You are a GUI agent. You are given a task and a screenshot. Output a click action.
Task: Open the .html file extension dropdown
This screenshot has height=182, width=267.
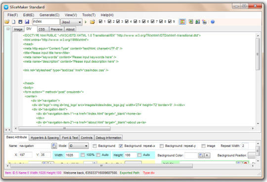click(x=71, y=22)
